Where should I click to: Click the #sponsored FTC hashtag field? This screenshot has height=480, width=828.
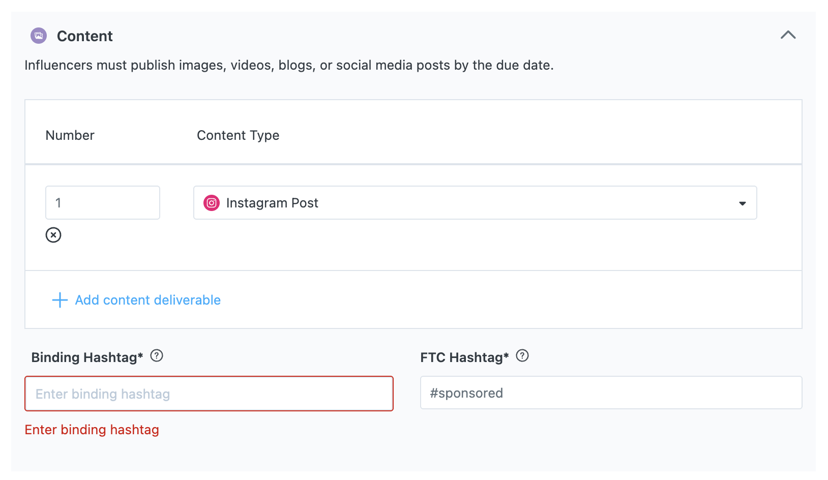(x=611, y=393)
